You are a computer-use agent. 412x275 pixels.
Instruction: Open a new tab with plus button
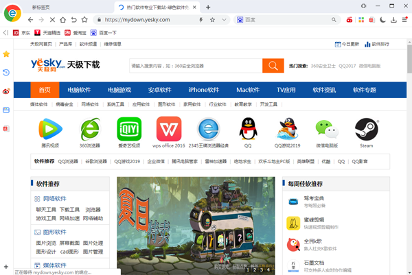[208, 7]
